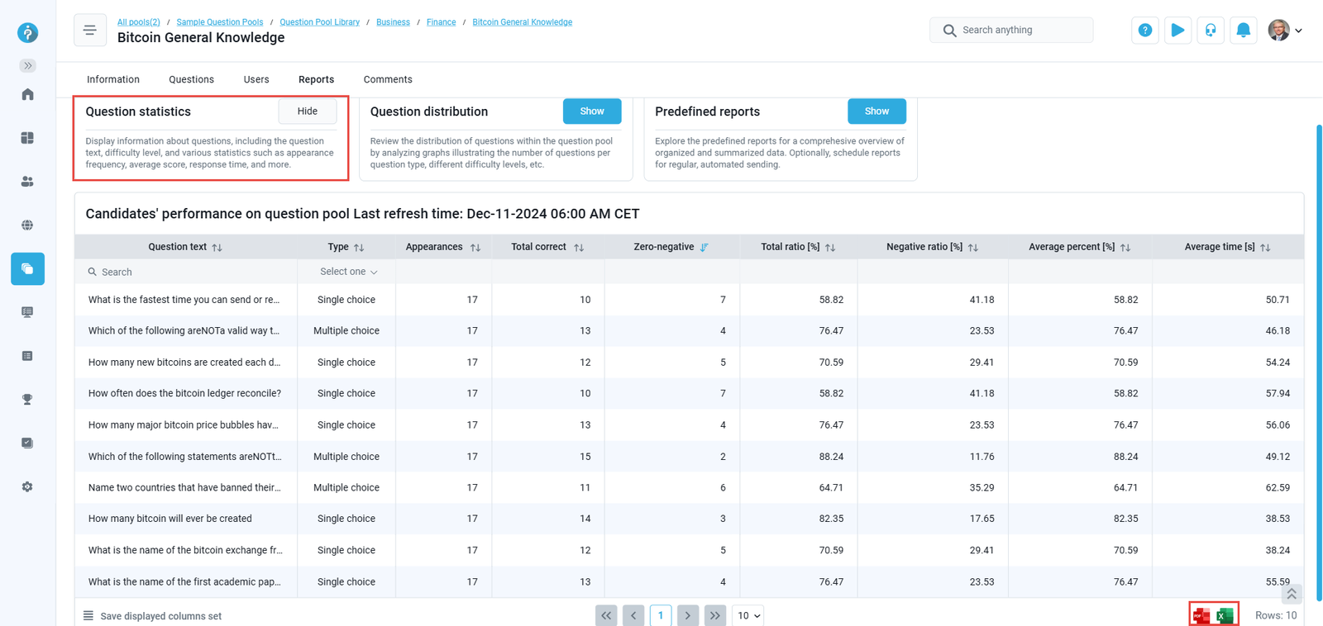Switch to the Questions tab
Viewport: 1323px width, 626px height.
(x=191, y=80)
